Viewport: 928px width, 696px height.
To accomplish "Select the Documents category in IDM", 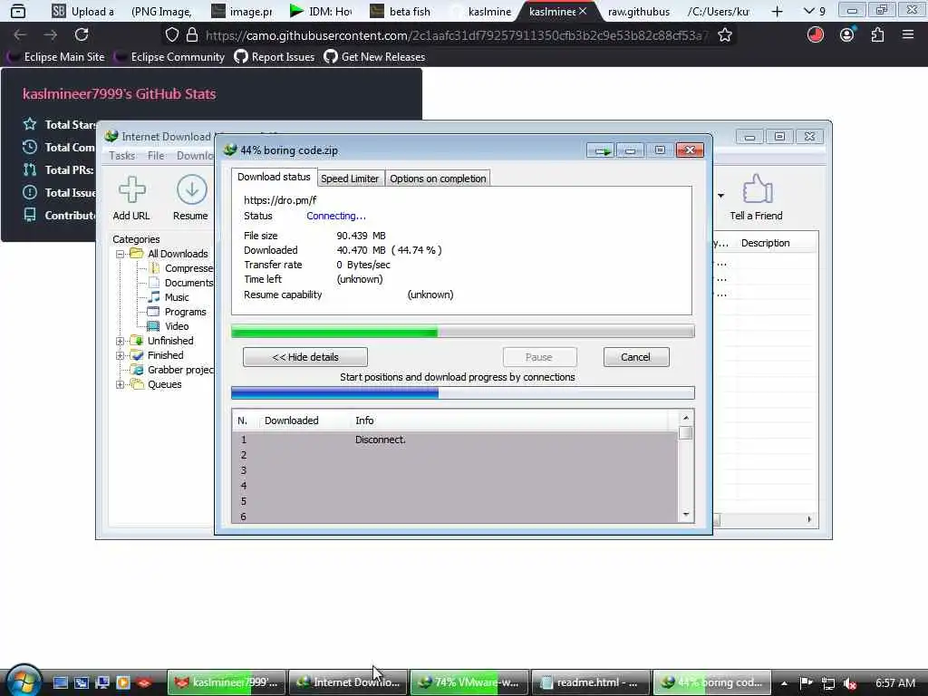I will 188,283.
